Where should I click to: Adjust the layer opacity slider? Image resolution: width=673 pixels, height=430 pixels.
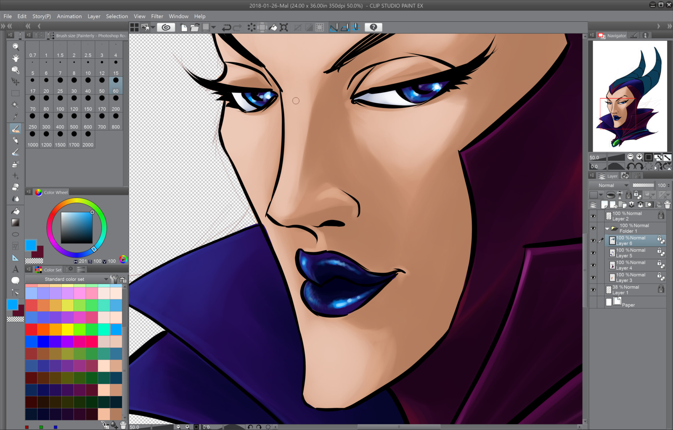pyautogui.click(x=643, y=185)
